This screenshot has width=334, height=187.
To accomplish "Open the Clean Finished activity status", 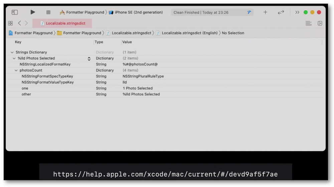I will pos(201,12).
